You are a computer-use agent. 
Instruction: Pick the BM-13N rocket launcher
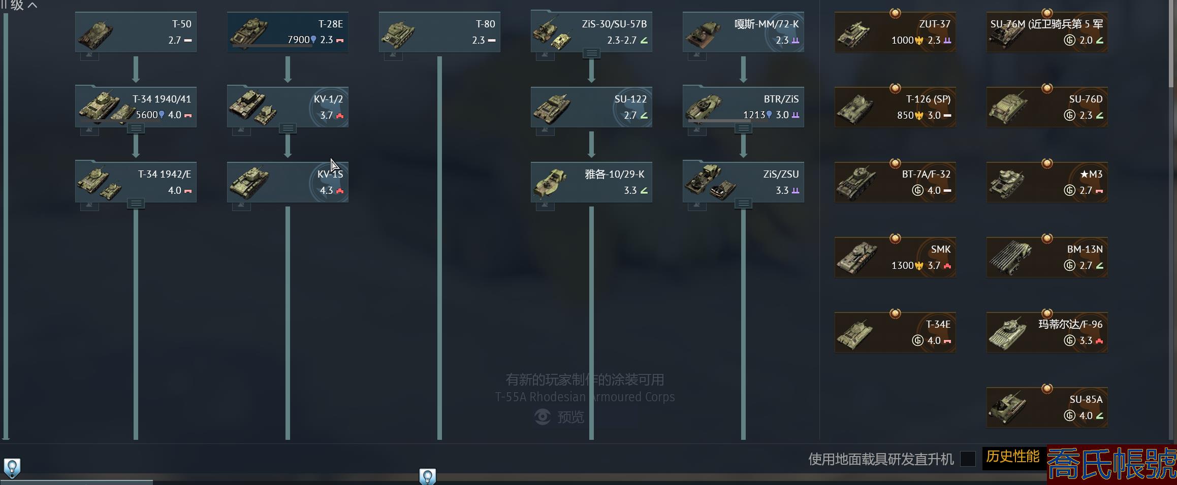[x=1047, y=257]
